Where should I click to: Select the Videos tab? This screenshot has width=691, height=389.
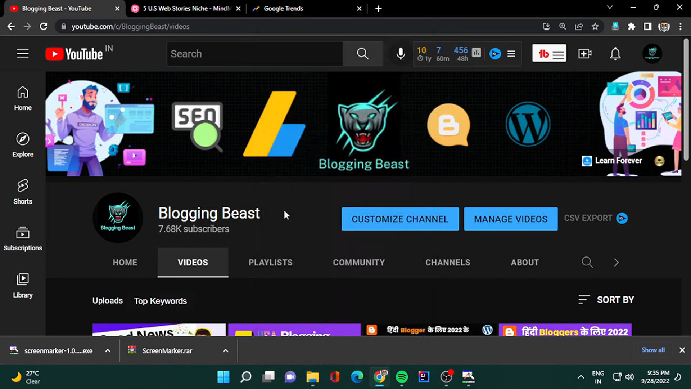[193, 262]
